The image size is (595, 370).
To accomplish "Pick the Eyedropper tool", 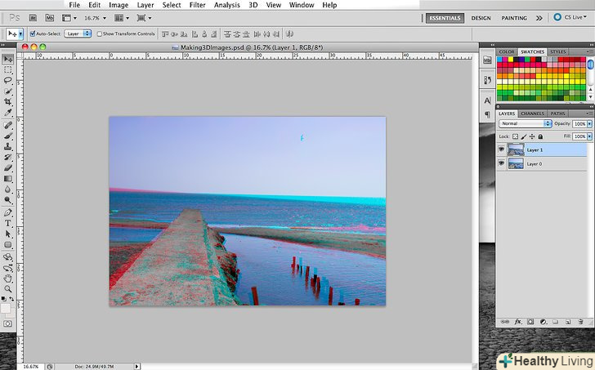I will point(8,112).
